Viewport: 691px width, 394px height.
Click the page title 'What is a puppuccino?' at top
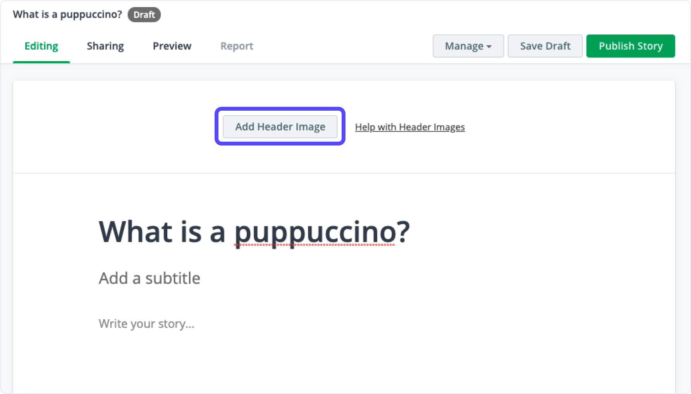pos(67,15)
